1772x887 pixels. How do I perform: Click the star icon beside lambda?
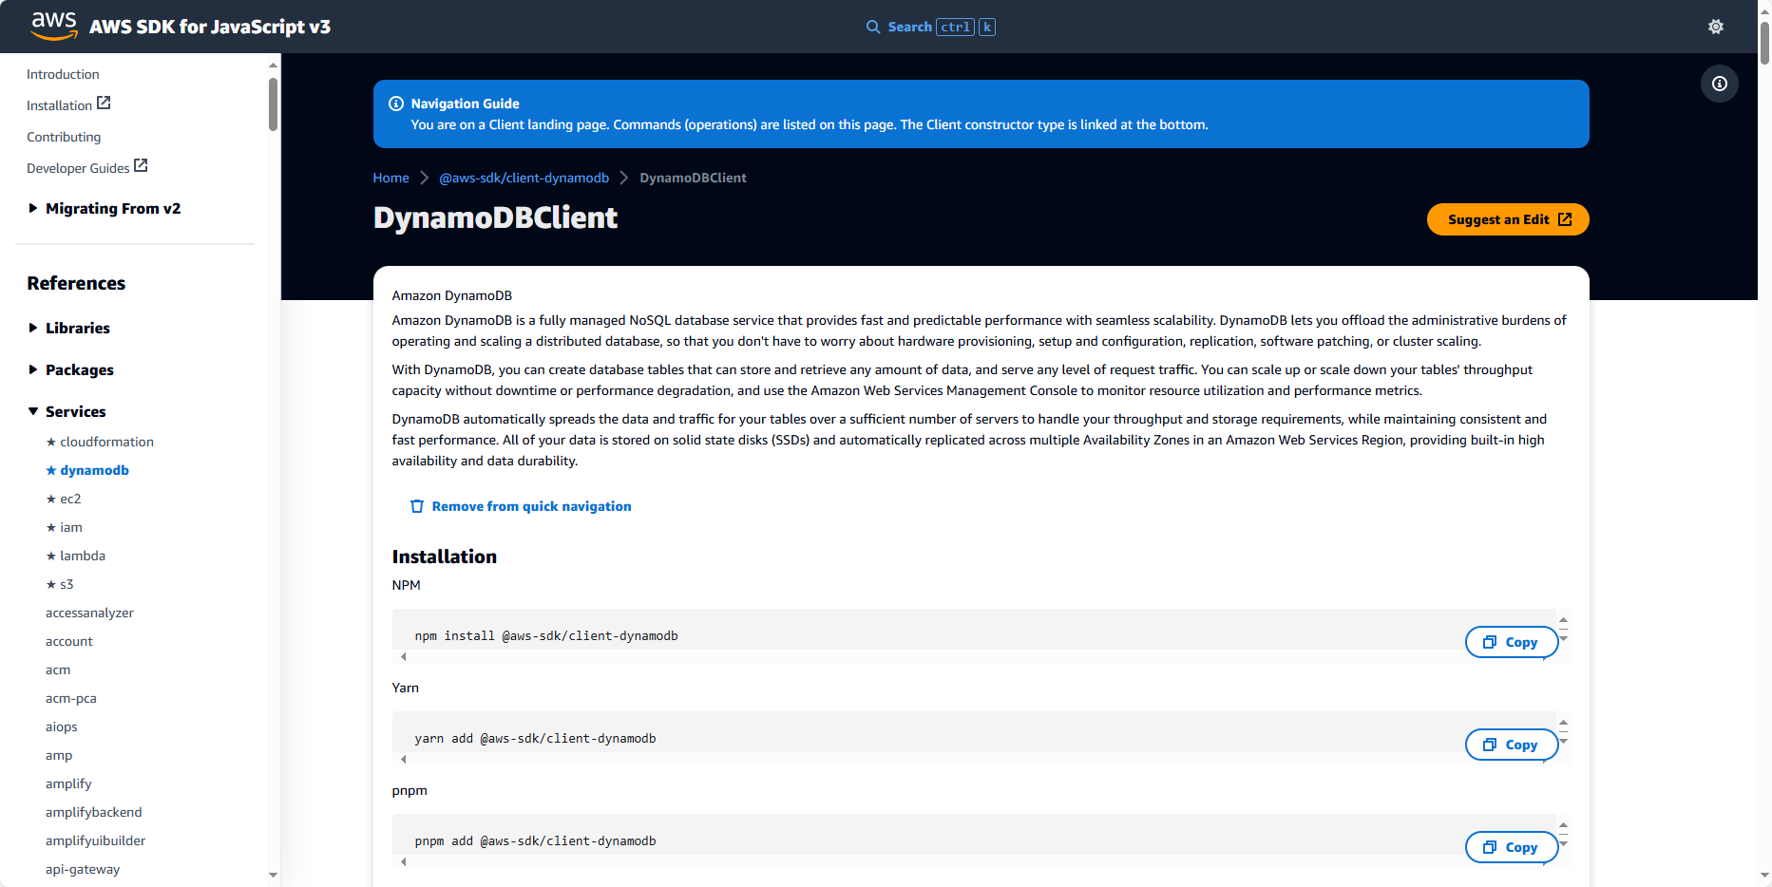[51, 557]
